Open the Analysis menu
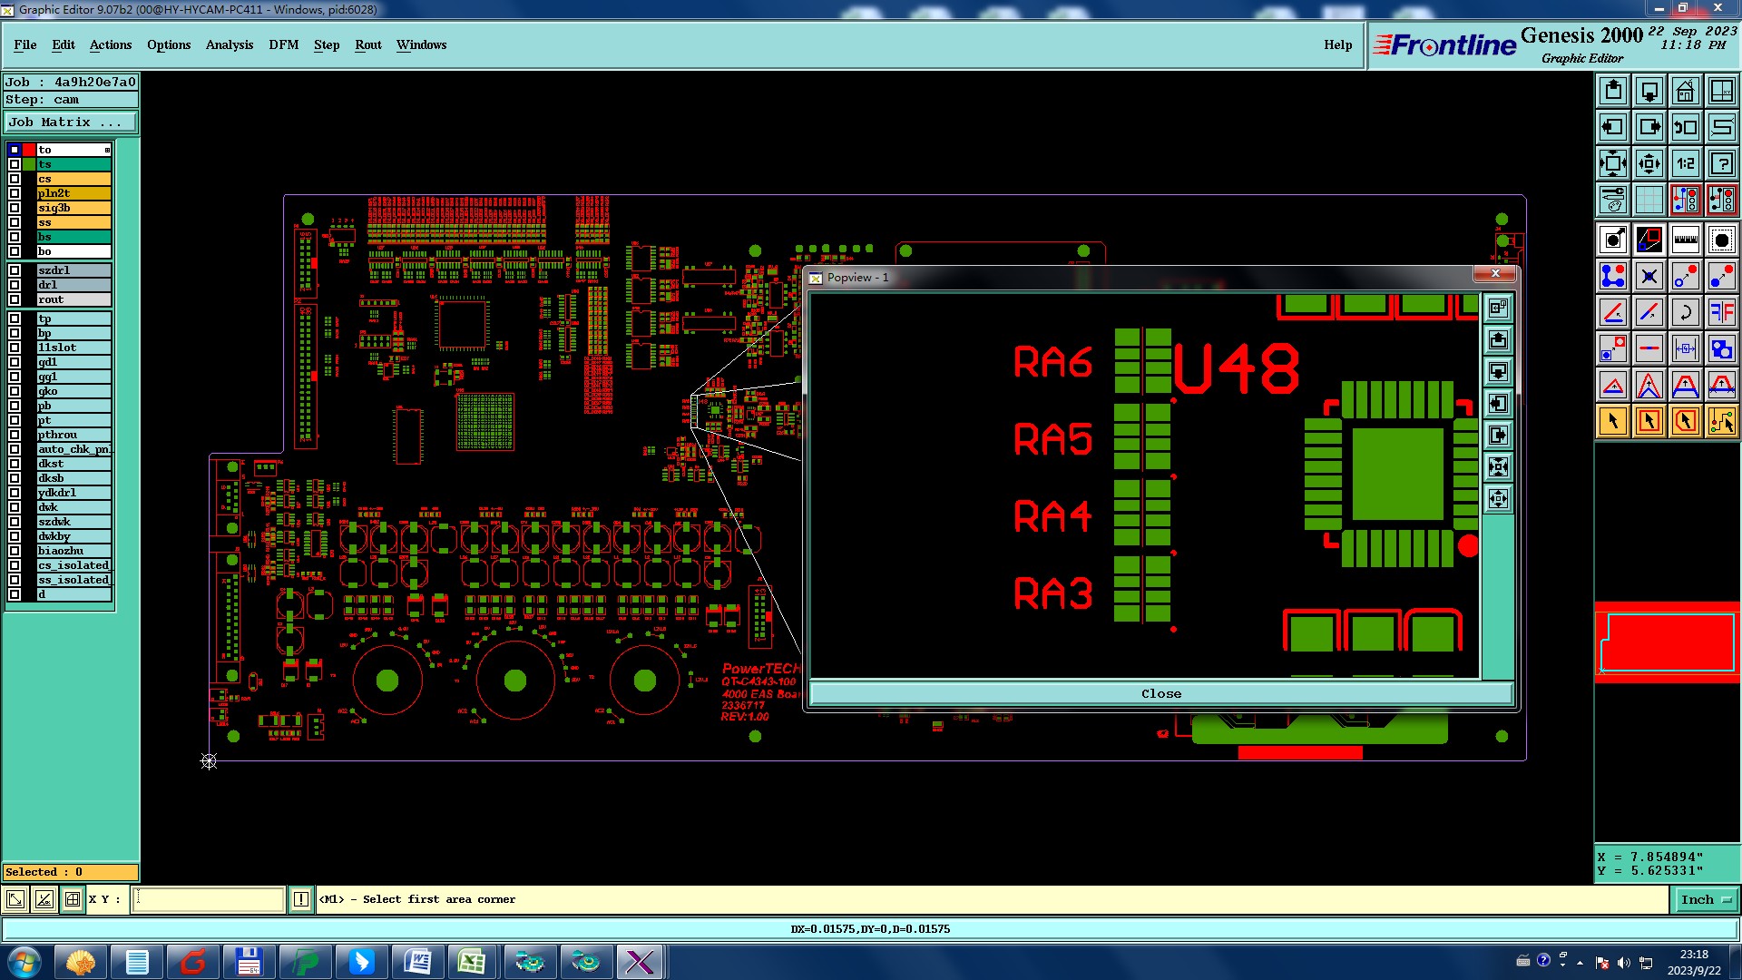 (229, 44)
